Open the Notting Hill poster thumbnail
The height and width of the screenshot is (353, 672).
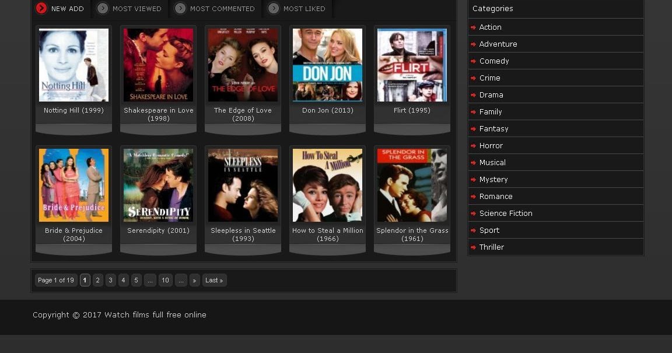click(73, 65)
